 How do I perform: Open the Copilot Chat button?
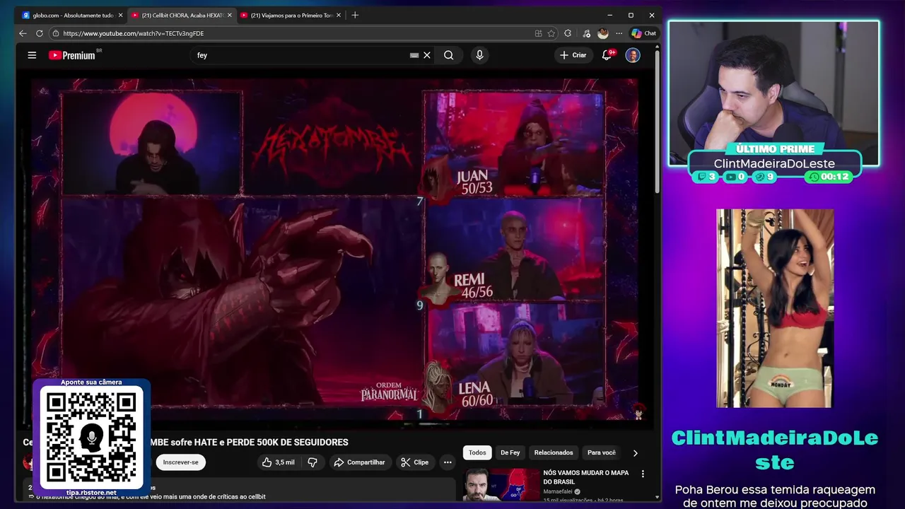pos(644,33)
